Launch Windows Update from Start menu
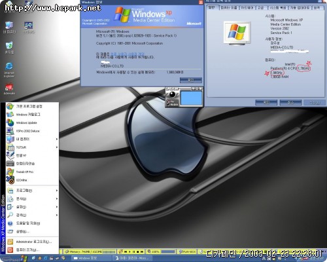 click(x=32, y=122)
